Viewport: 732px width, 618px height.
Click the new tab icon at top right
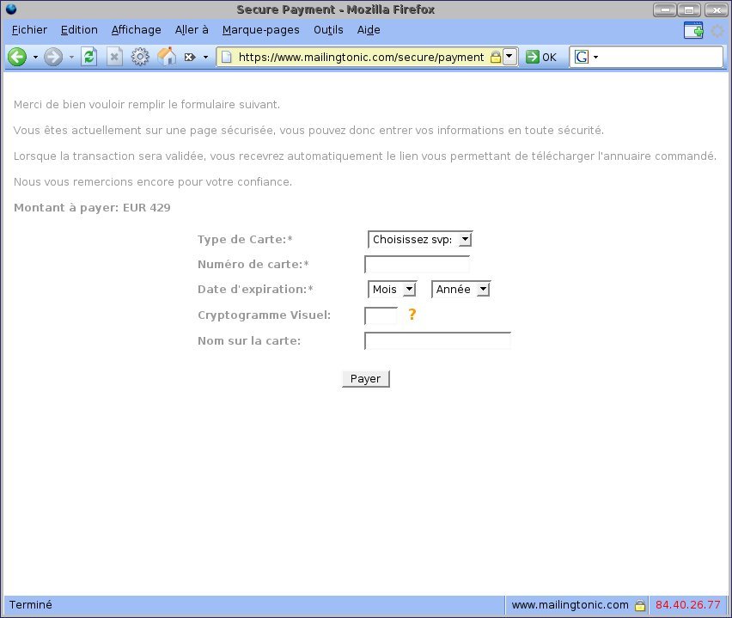coord(692,30)
